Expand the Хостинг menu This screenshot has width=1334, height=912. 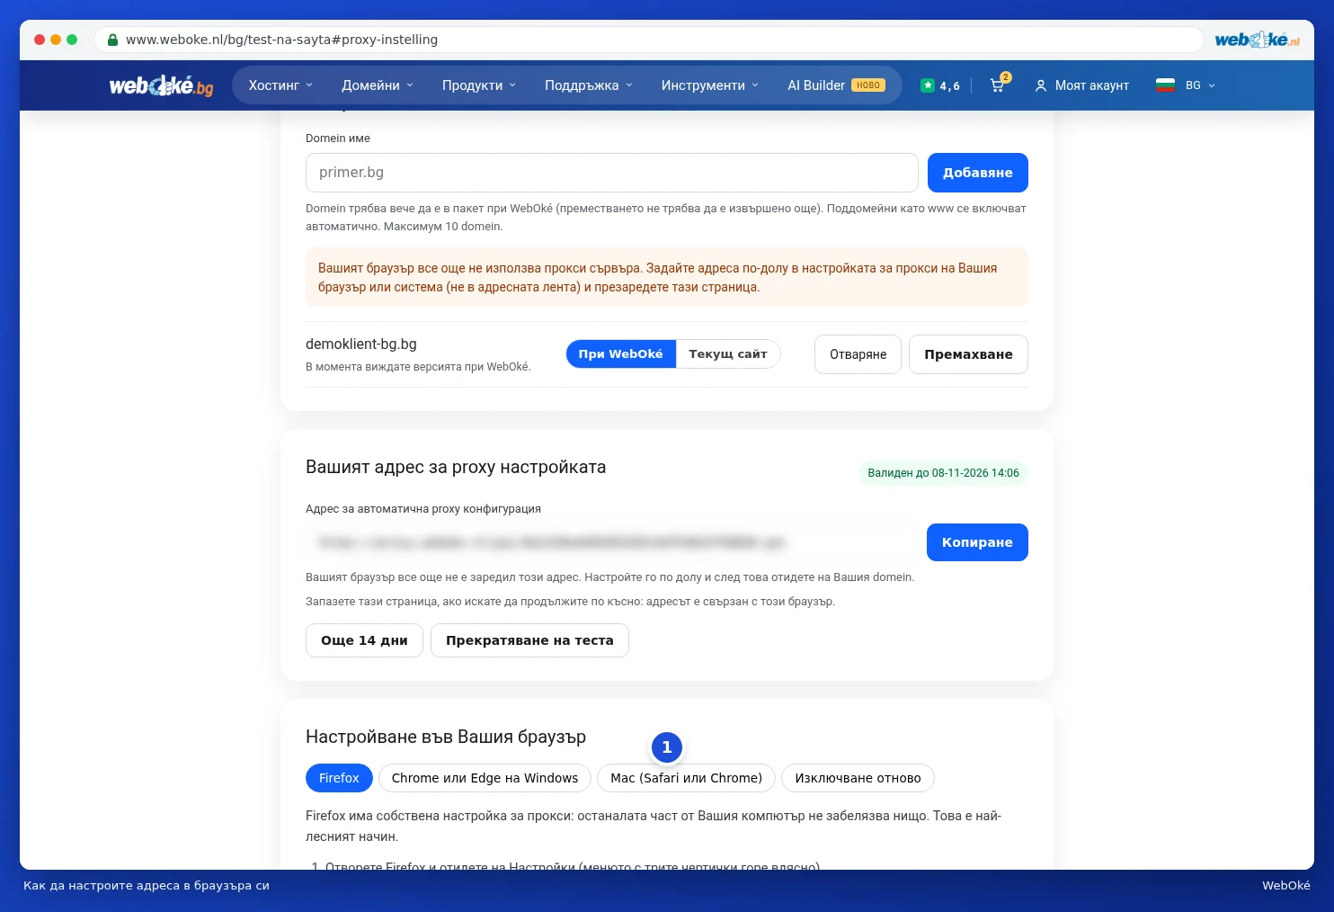[x=280, y=85]
